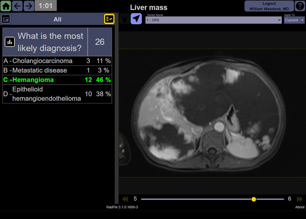The width and height of the screenshot is (306, 219).
Task: Navigate back with the left arrow
Action: pos(17,6)
